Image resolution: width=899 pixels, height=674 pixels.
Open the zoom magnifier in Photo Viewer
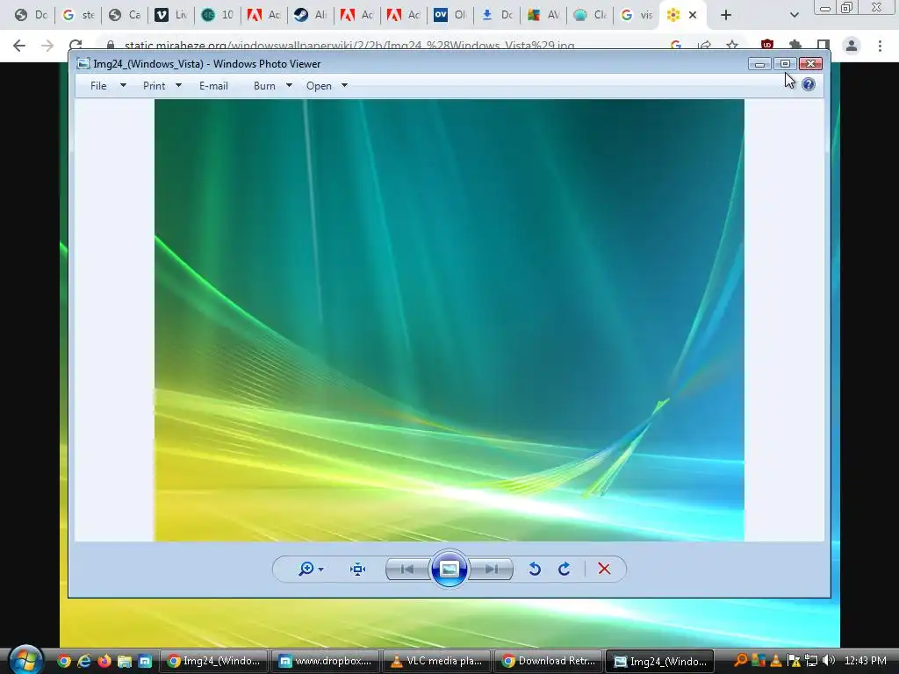pyautogui.click(x=306, y=569)
